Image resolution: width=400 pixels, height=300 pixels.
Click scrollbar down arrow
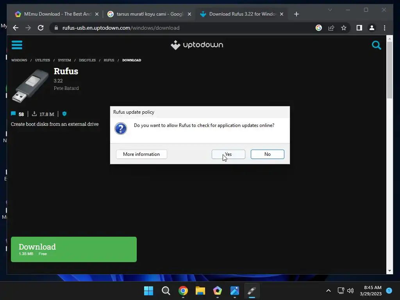[389, 271]
